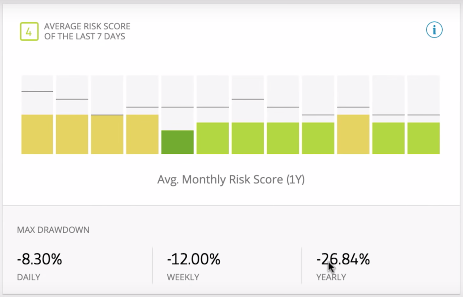This screenshot has height=297, width=463.
Task: Select the sixth light green bar
Action: click(213, 136)
